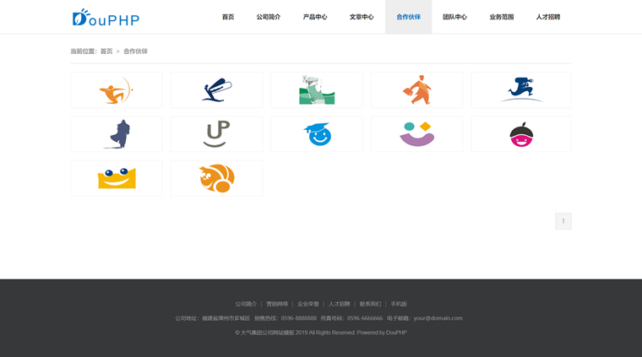Image resolution: width=642 pixels, height=357 pixels.
Task: Open the navy ski jumper partner logo
Action: coord(216,90)
